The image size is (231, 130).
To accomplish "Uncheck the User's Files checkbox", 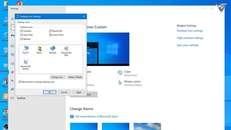I will (22, 35).
